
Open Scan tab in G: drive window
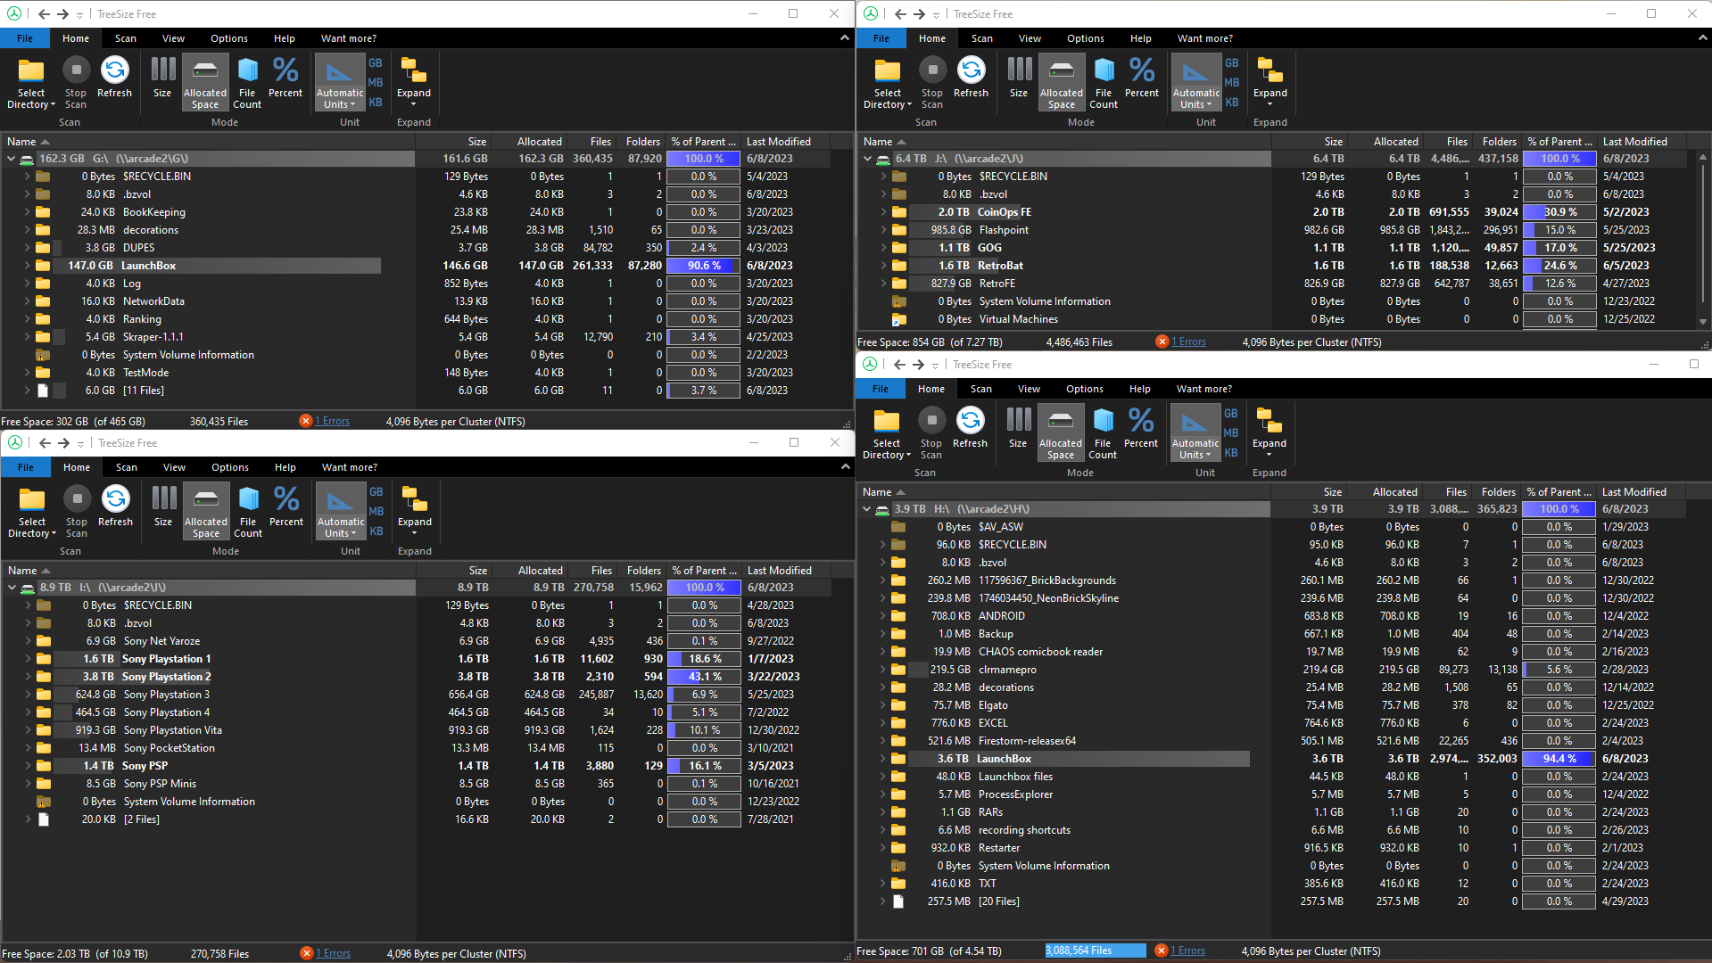(x=126, y=38)
